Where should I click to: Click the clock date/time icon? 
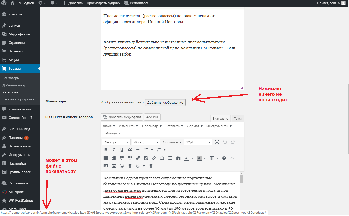pyautogui.click(x=138, y=166)
